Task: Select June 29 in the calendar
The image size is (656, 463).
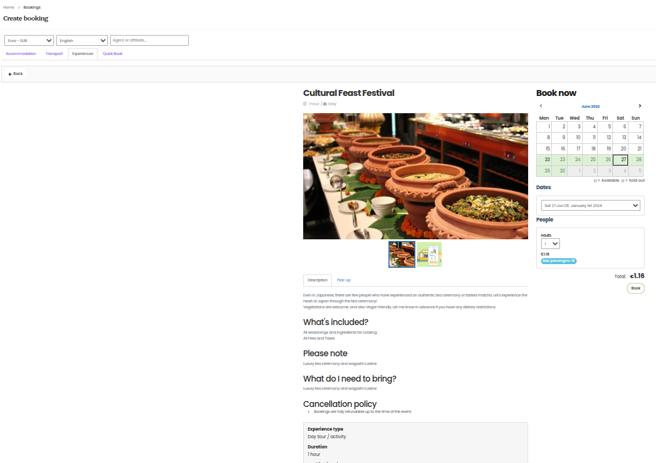Action: click(544, 171)
